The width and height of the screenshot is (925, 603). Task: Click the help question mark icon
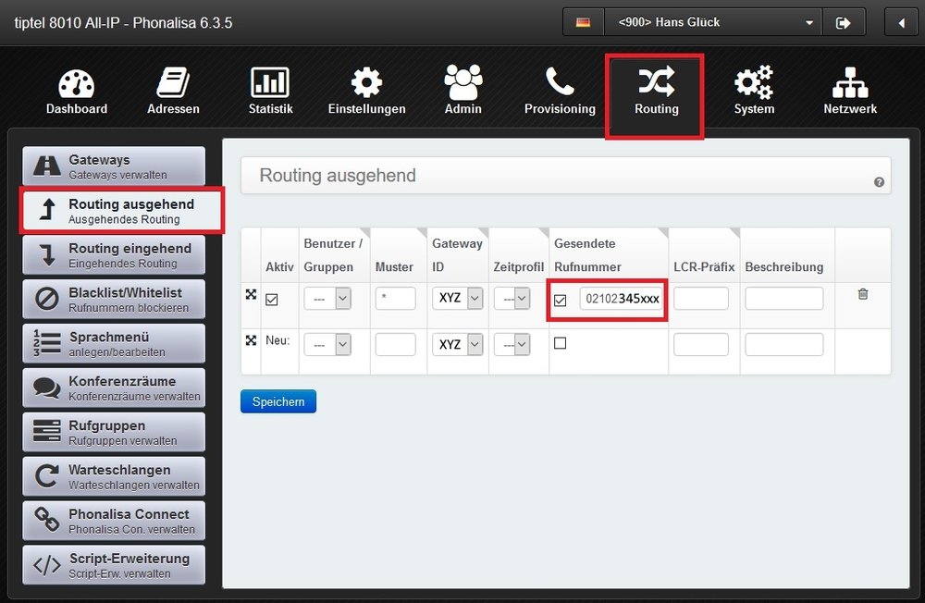click(879, 182)
